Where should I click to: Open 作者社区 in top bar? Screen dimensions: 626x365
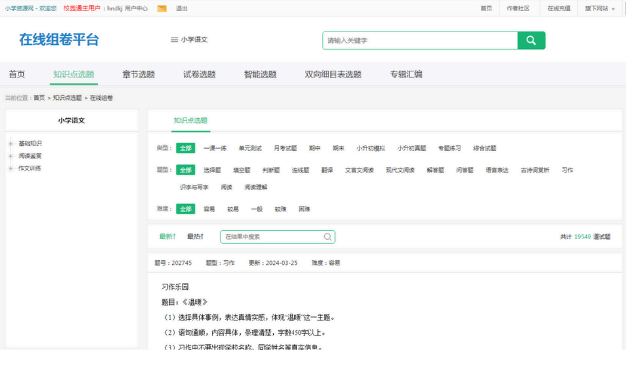click(x=518, y=8)
